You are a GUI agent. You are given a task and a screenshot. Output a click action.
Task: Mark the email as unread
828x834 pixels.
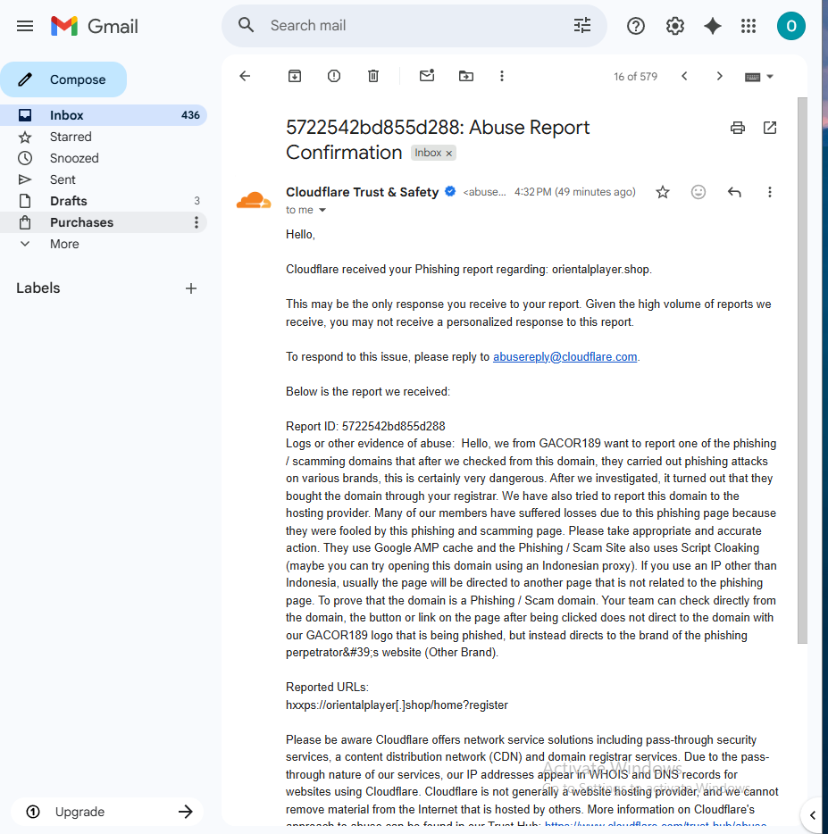[427, 76]
